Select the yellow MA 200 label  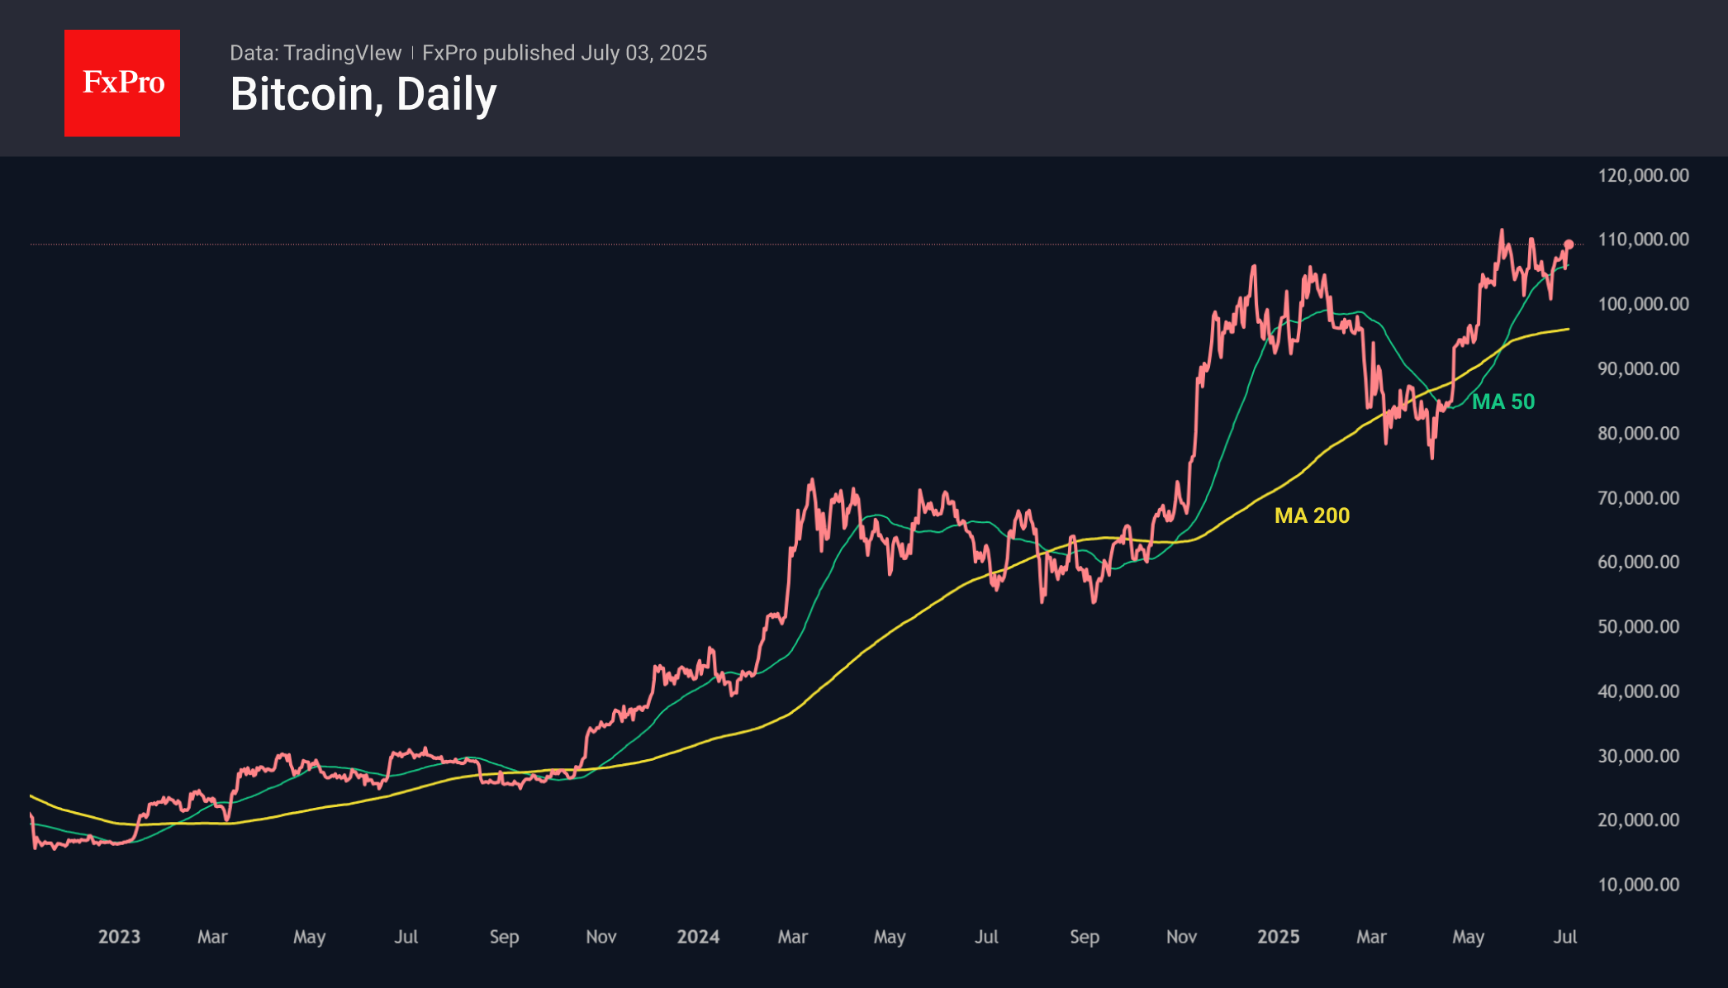click(1312, 515)
